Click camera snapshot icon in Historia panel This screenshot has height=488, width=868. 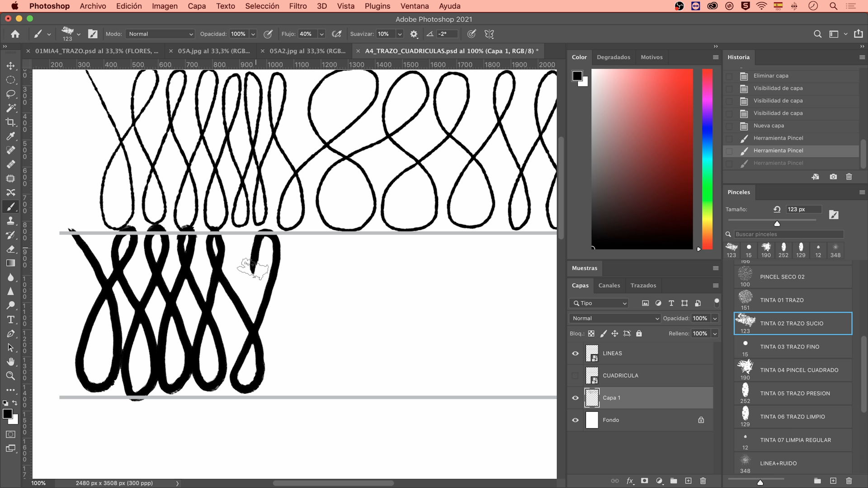coord(833,177)
